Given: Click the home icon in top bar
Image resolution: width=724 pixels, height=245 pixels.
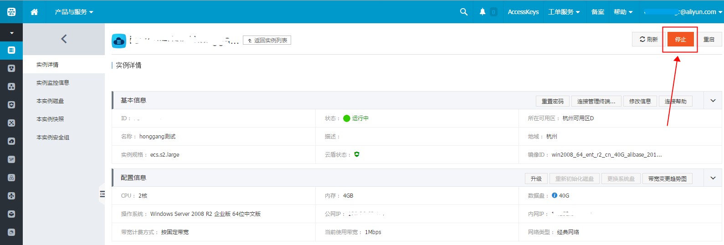Looking at the screenshot, I should click(34, 12).
